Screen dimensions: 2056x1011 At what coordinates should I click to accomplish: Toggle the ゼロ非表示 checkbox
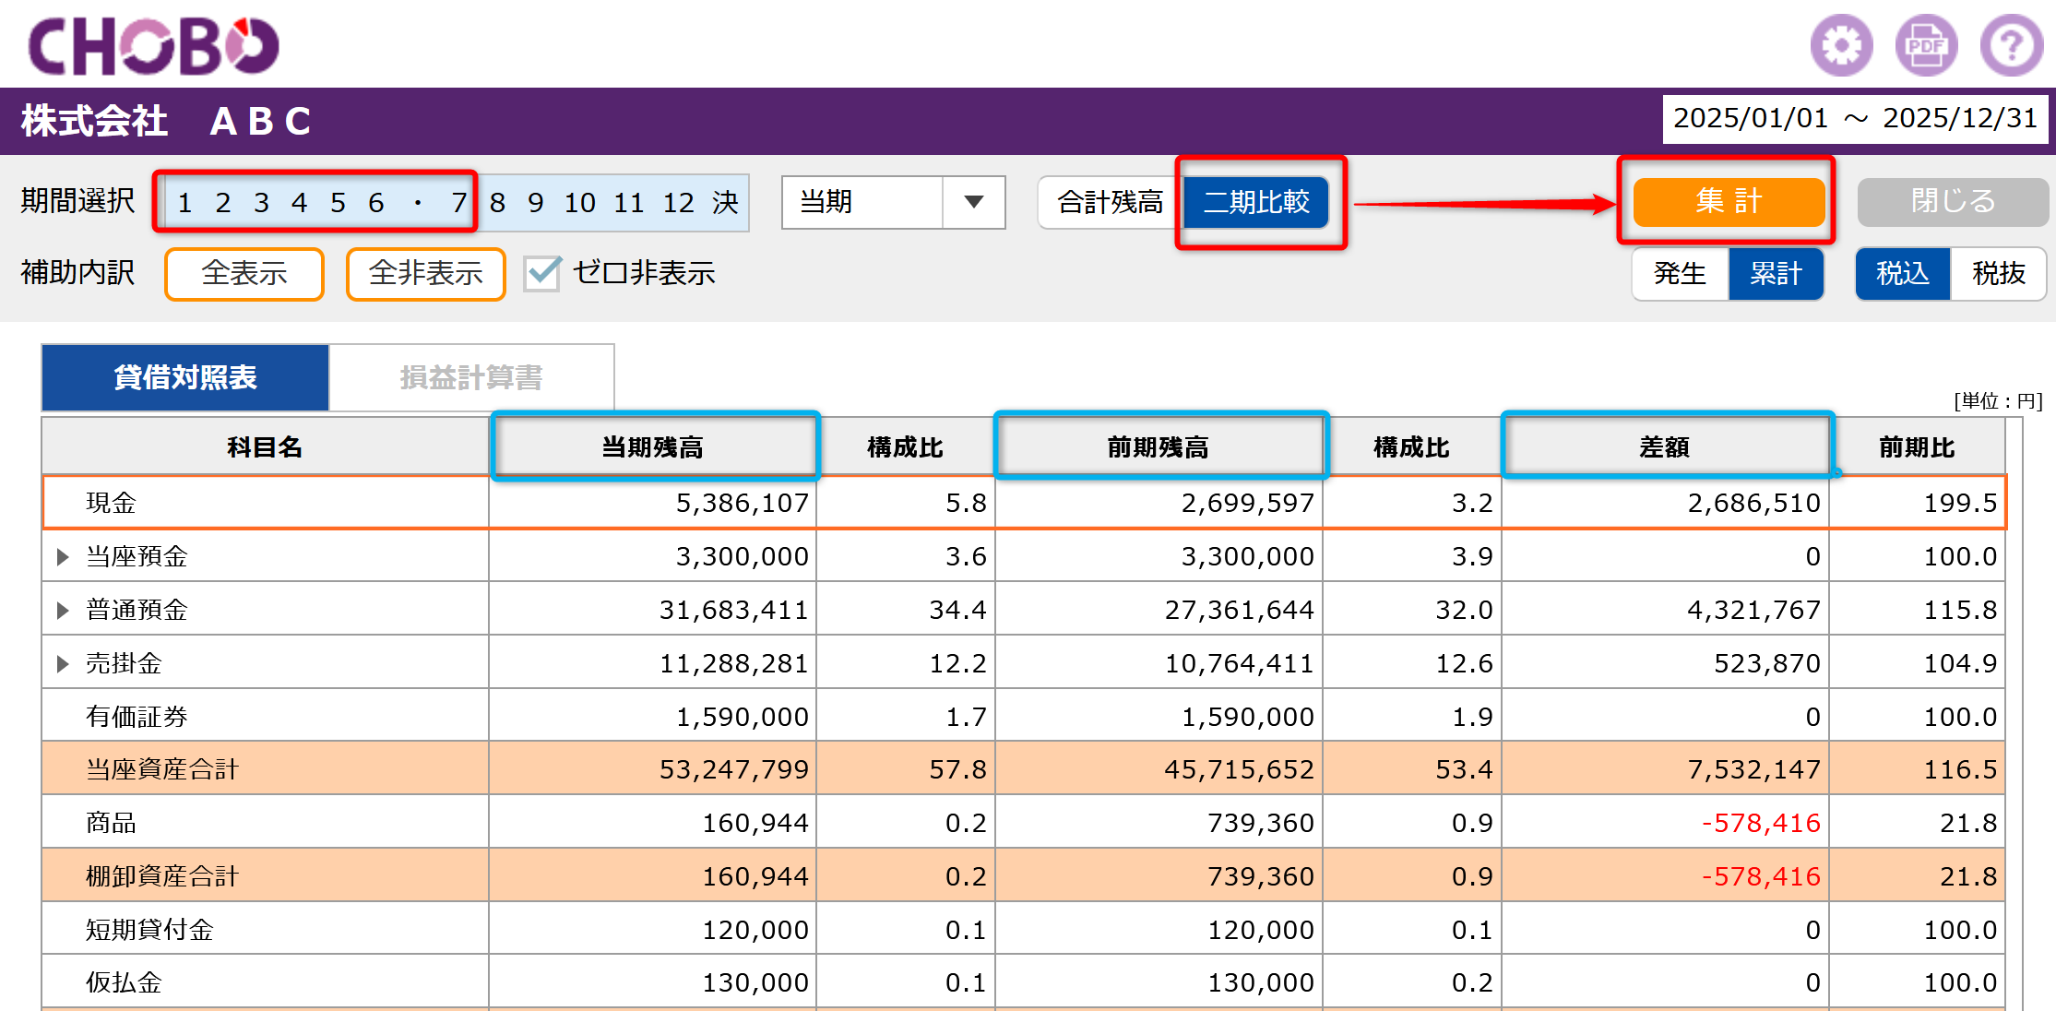541,273
